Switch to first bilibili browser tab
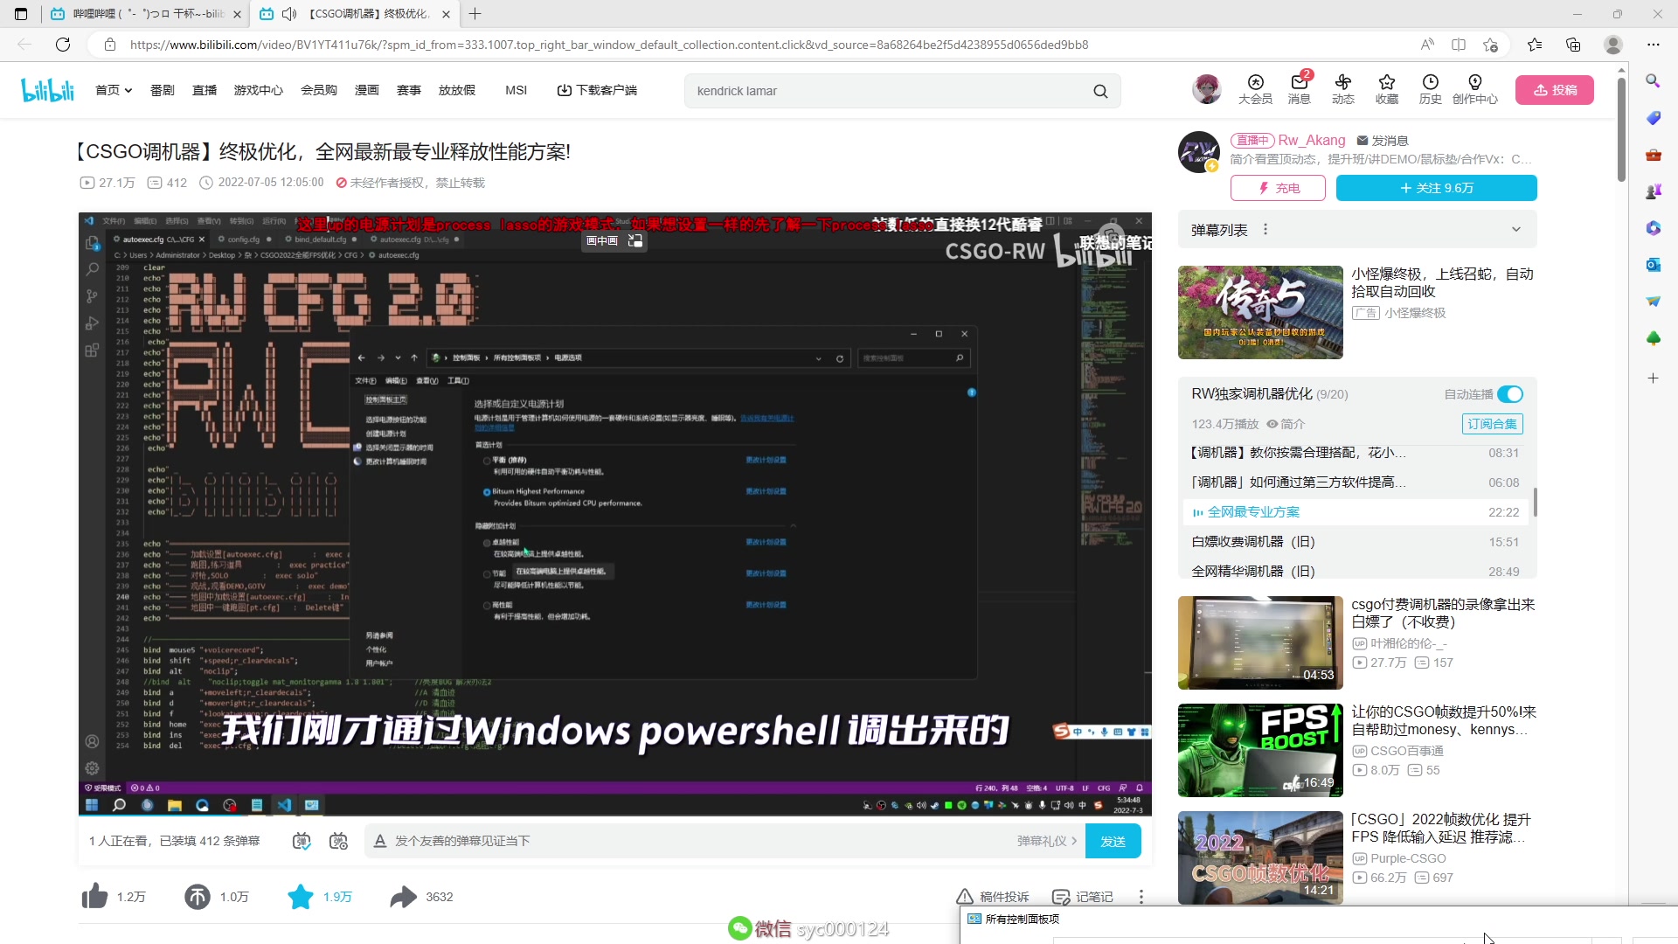The width and height of the screenshot is (1678, 944). [x=145, y=14]
